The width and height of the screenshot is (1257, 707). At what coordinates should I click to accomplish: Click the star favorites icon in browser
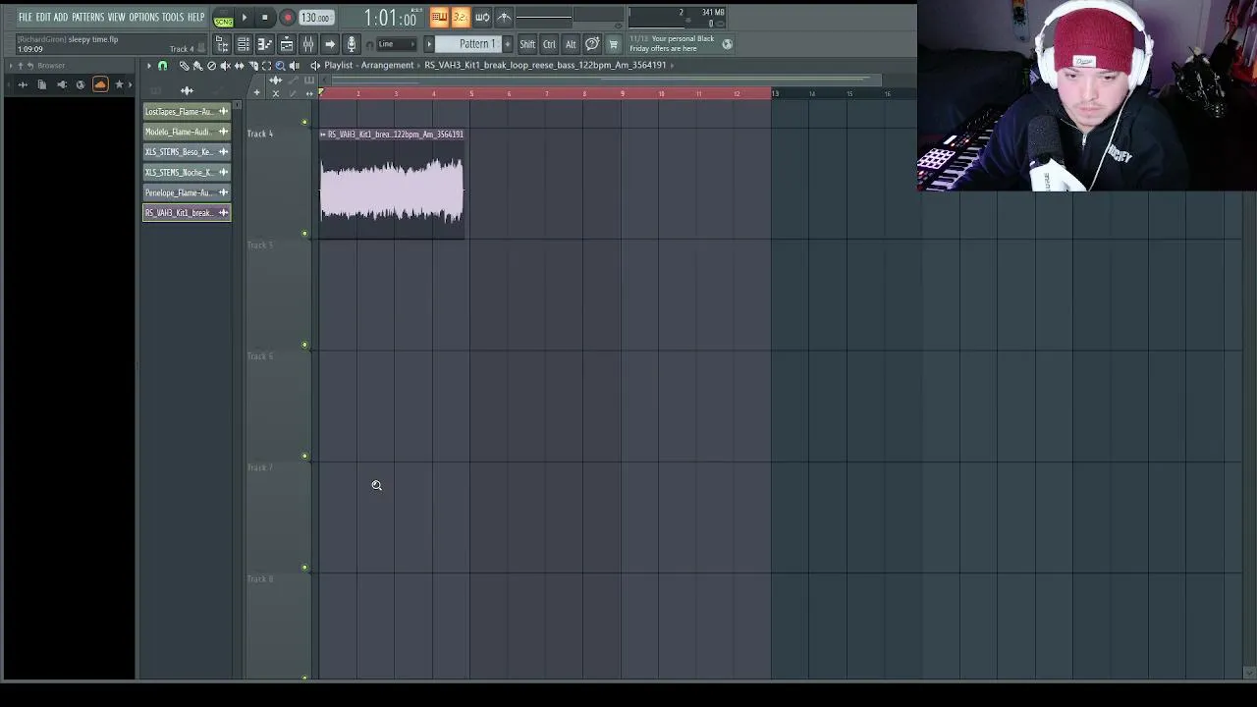(x=119, y=84)
